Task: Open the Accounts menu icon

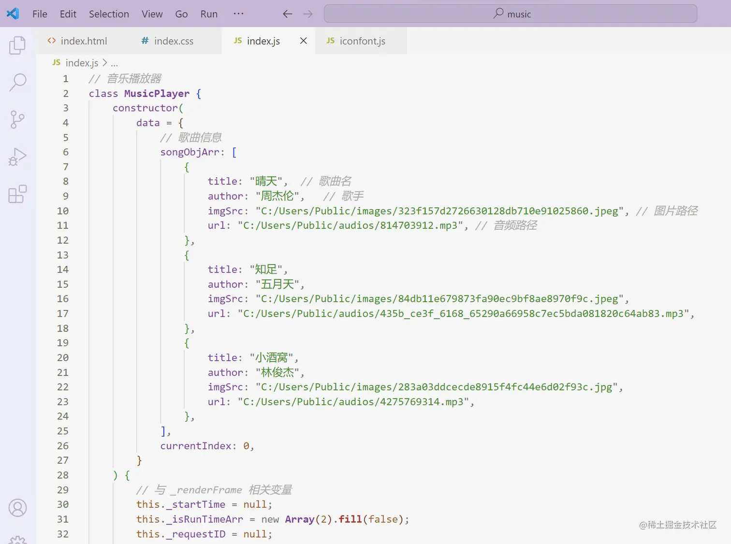Action: coord(17,508)
